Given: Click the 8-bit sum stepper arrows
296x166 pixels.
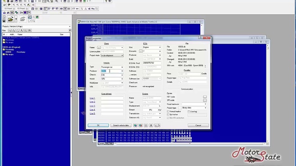Looking at the screenshot, I should tap(205, 65).
